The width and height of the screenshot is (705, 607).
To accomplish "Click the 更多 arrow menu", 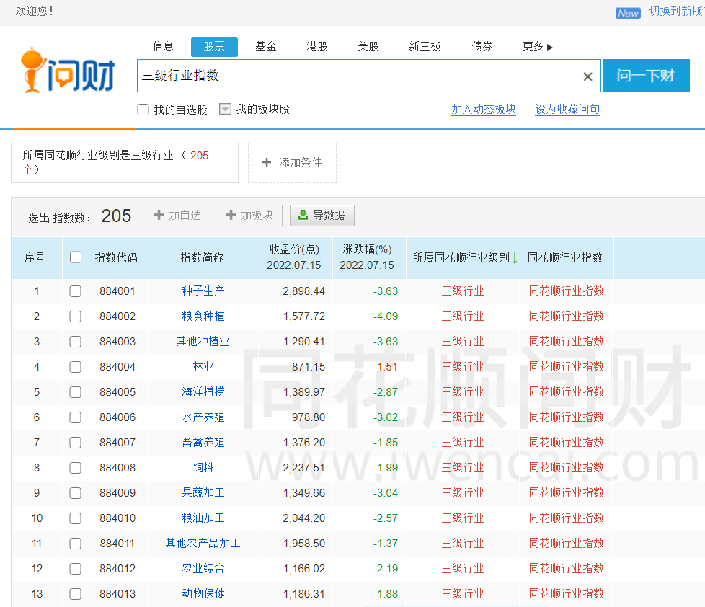I will point(537,47).
